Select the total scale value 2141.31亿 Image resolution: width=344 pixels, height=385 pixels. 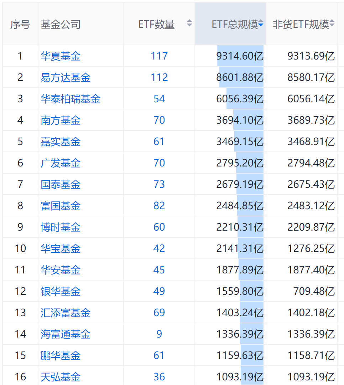240,248
